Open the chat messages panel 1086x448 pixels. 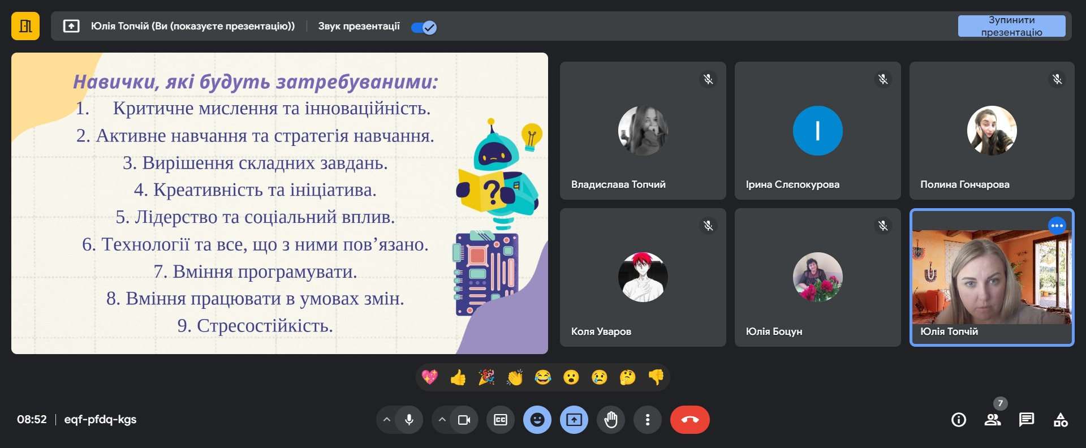pos(1027,420)
